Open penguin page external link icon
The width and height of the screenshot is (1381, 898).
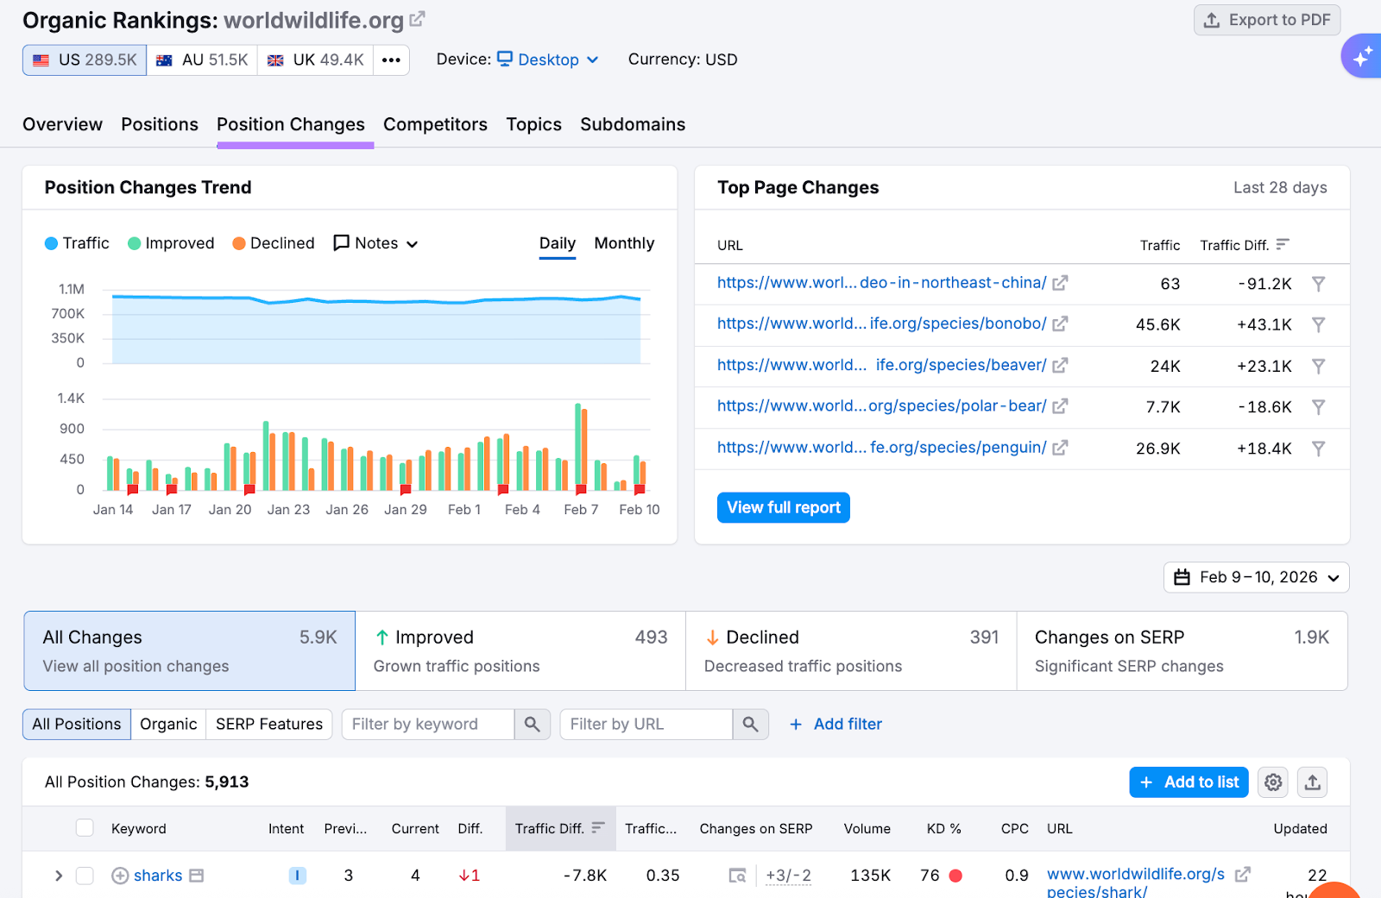[x=1060, y=448]
